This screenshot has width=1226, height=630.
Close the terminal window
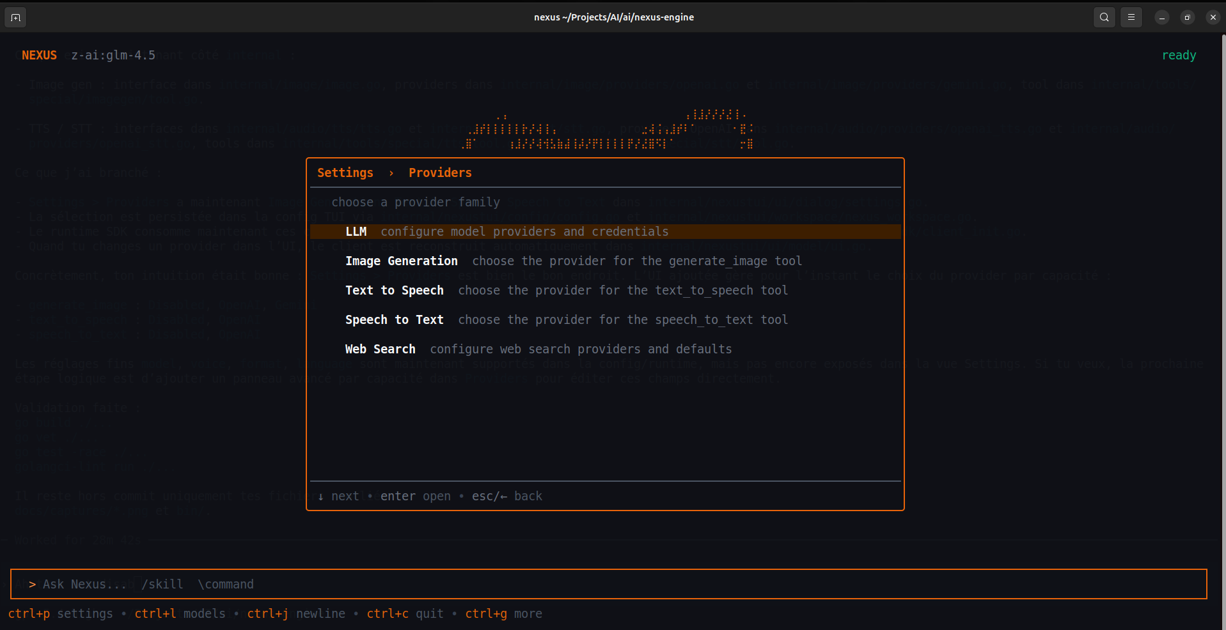1213,17
